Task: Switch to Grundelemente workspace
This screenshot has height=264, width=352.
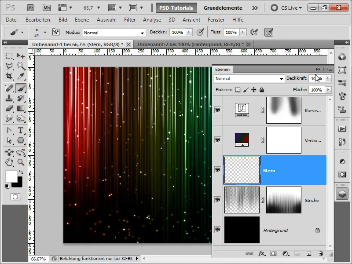Action: tap(223, 8)
